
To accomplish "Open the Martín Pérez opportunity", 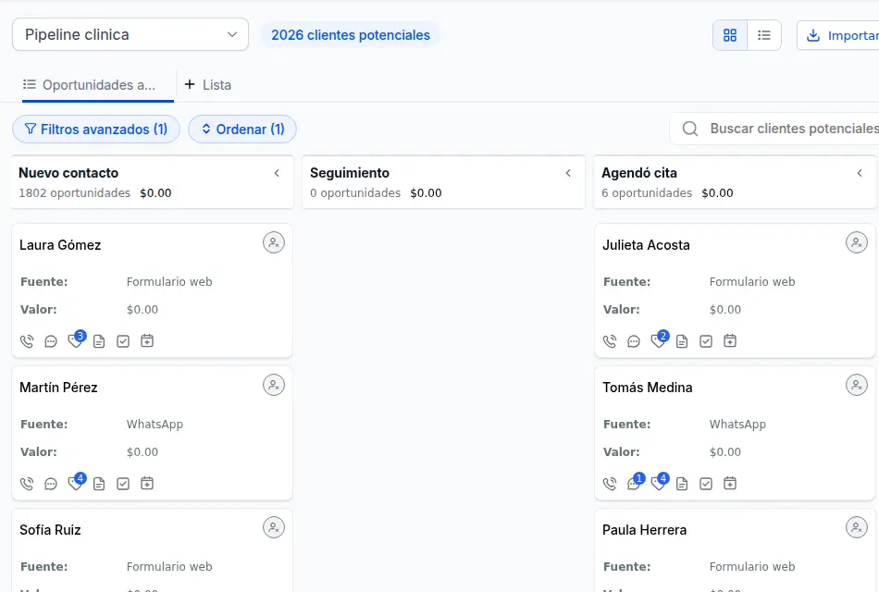I will 59,388.
